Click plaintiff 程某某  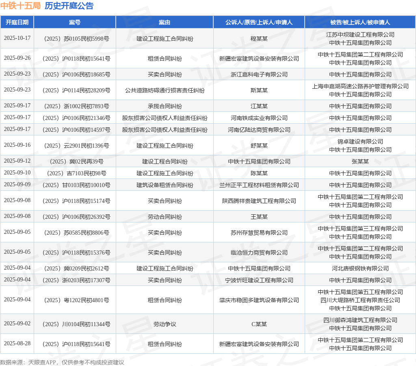(259, 39)
